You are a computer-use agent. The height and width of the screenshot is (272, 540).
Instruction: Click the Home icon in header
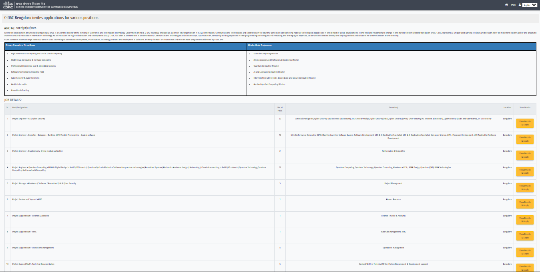(x=506, y=5)
